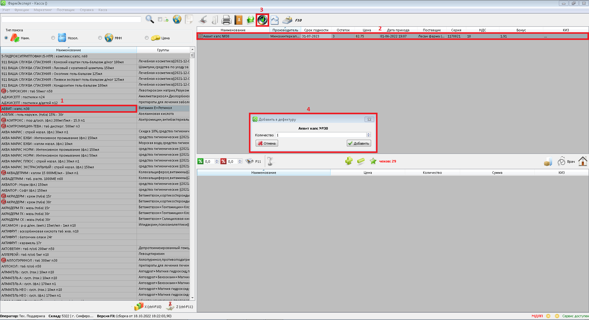Click the printer icon in the toolbar

coord(226,20)
